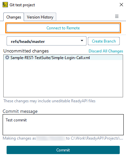This screenshot has height=161, width=126.
Task: Close the Git test project window
Action: 121,5
